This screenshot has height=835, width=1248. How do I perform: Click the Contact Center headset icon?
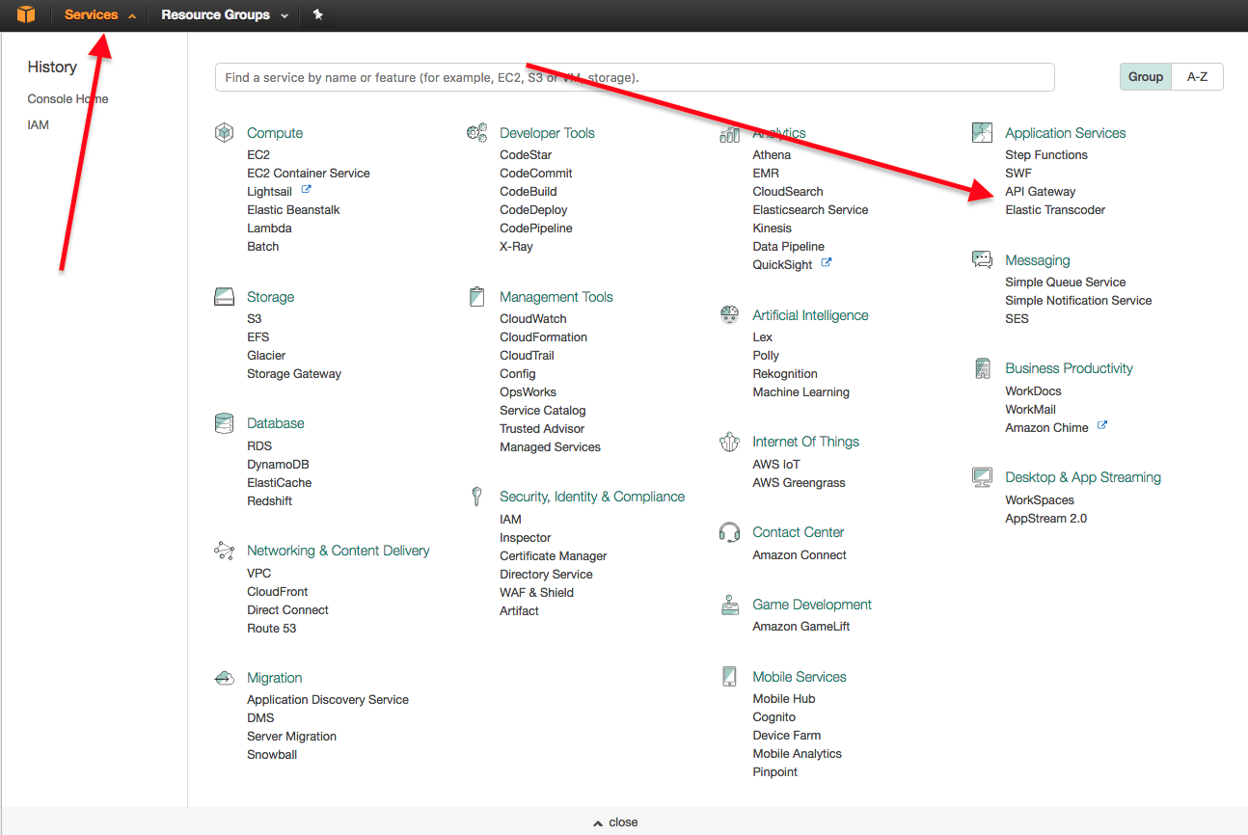pyautogui.click(x=729, y=532)
